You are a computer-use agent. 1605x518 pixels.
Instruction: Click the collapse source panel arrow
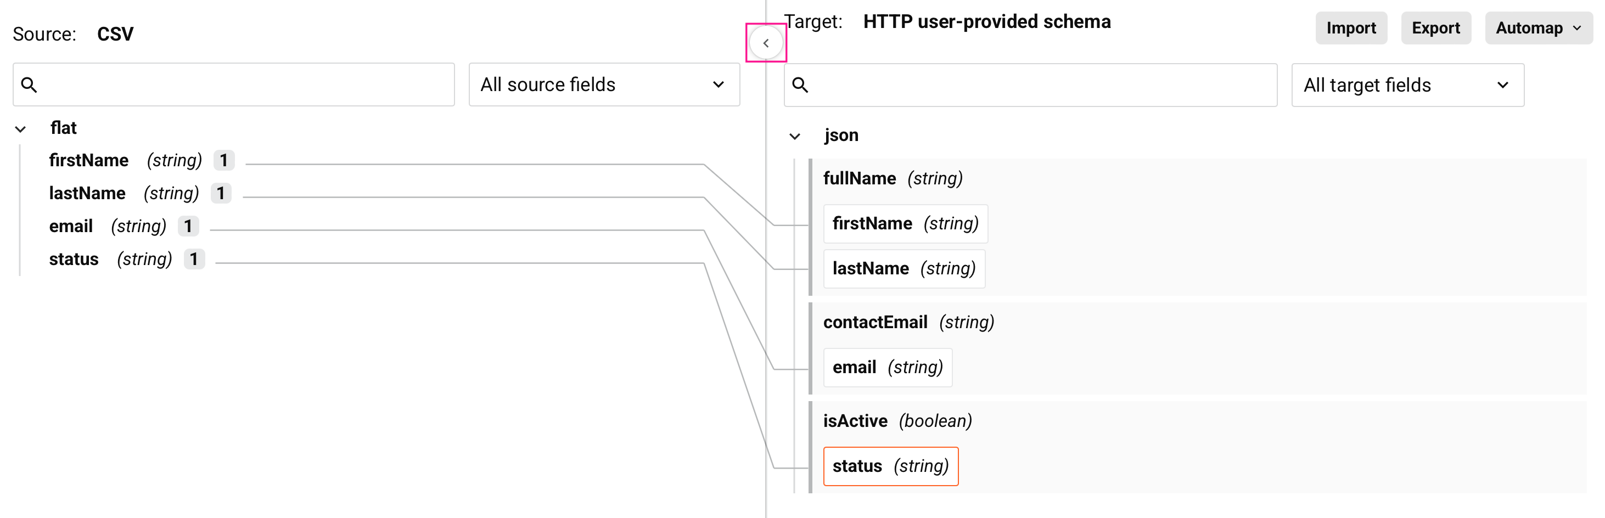(x=766, y=43)
